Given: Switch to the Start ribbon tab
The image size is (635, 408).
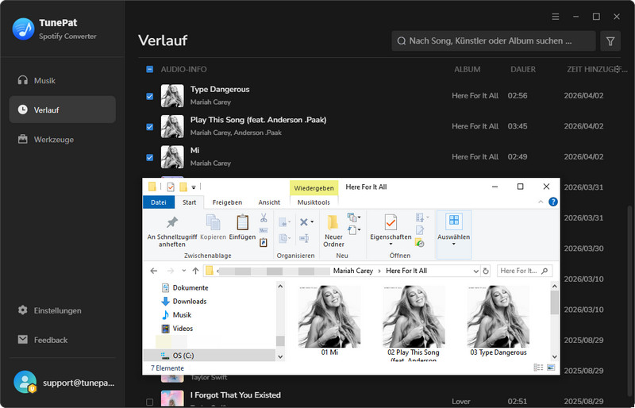Looking at the screenshot, I should 189,202.
